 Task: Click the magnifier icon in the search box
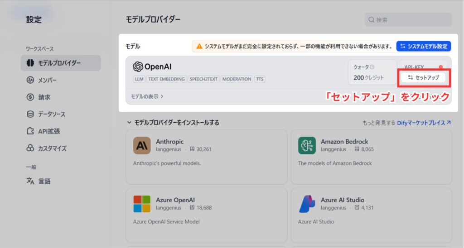tap(372, 20)
